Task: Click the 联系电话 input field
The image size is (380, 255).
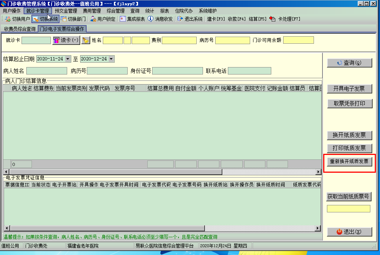Action: (x=250, y=71)
